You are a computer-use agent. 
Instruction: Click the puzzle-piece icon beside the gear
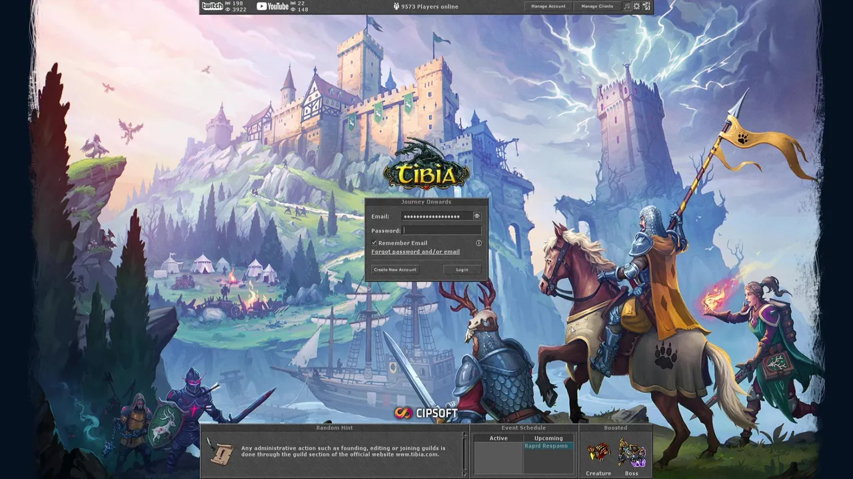[646, 6]
